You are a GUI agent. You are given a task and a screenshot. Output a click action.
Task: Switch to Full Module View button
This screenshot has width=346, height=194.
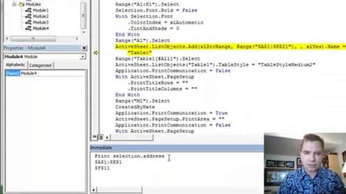tap(101, 137)
